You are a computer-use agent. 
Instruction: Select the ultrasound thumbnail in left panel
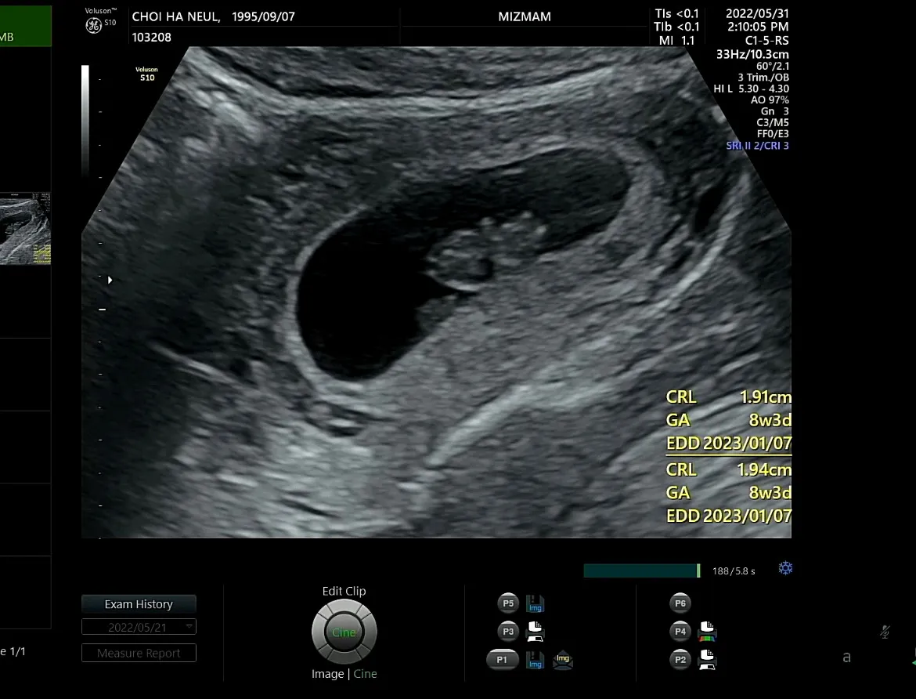tap(25, 229)
